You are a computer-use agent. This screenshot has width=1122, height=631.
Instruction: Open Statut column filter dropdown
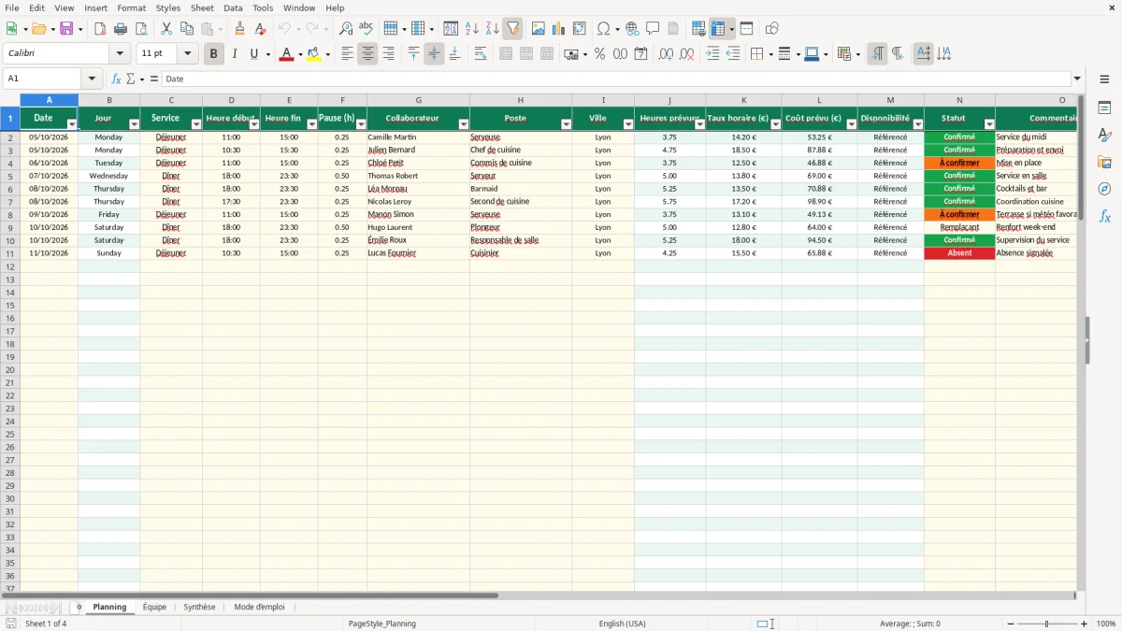(x=989, y=124)
